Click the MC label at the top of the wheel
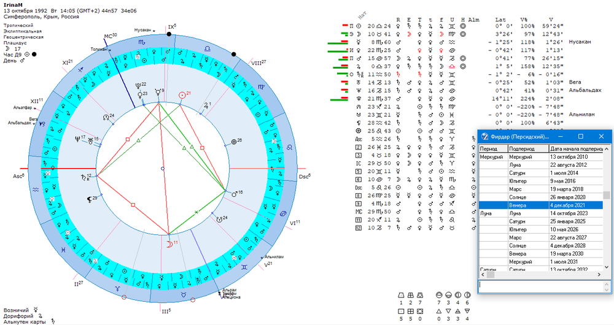 point(111,36)
